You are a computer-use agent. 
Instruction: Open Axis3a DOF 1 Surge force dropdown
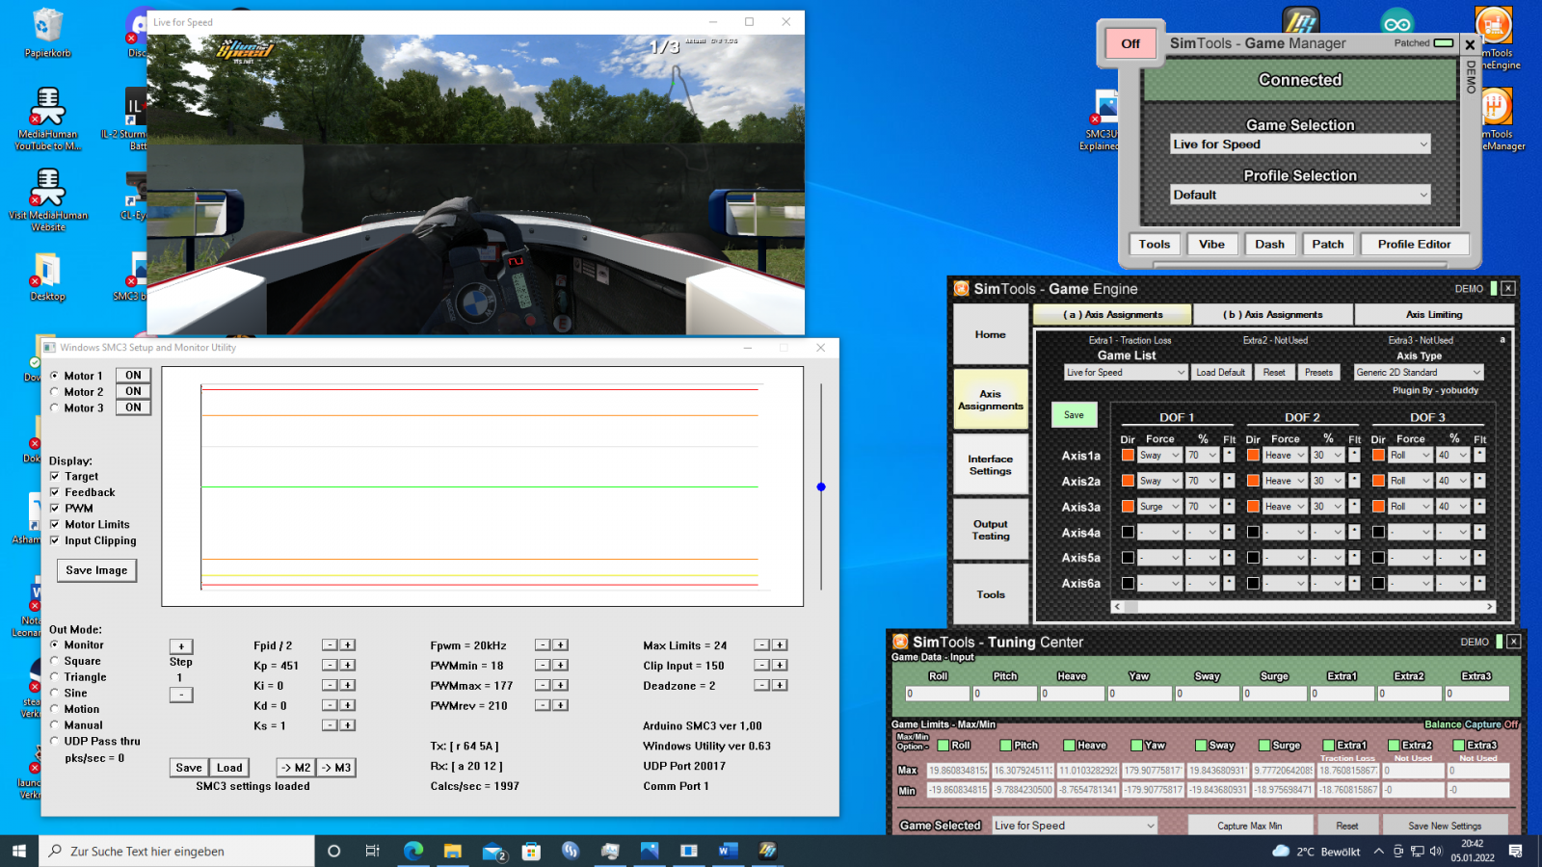coord(1159,506)
